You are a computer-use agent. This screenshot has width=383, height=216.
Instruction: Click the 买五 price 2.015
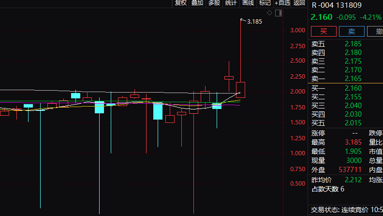coord(353,123)
